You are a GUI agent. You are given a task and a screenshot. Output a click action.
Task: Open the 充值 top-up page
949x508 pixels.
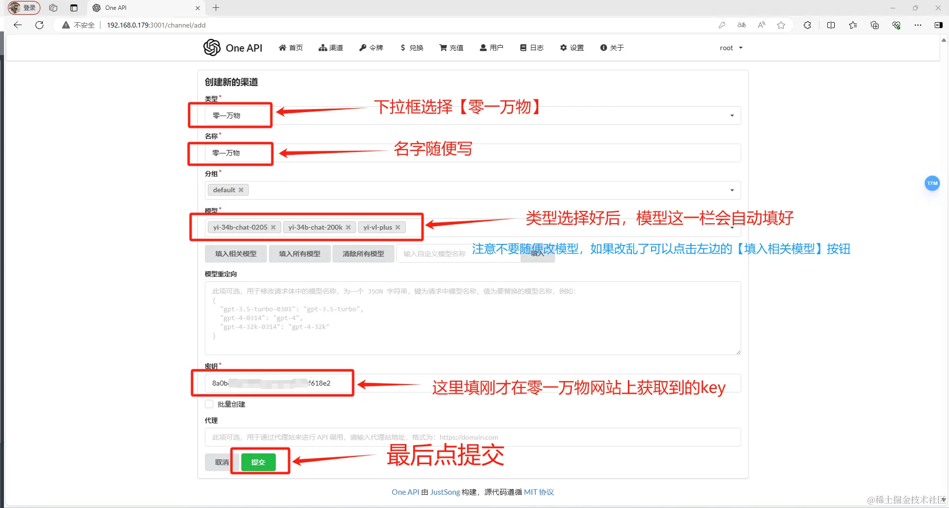coord(452,48)
